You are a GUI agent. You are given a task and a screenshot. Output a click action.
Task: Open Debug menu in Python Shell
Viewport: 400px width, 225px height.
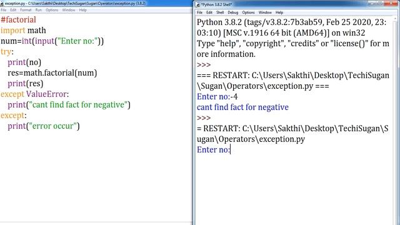coord(233,12)
